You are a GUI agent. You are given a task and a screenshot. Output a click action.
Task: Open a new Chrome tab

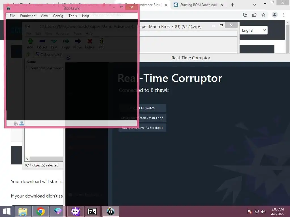click(x=233, y=5)
